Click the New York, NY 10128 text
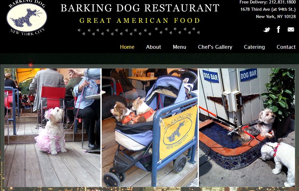 coord(276,16)
